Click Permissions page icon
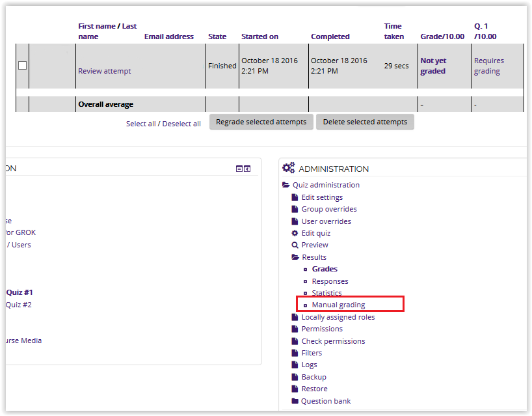This screenshot has width=532, height=416. tap(295, 329)
